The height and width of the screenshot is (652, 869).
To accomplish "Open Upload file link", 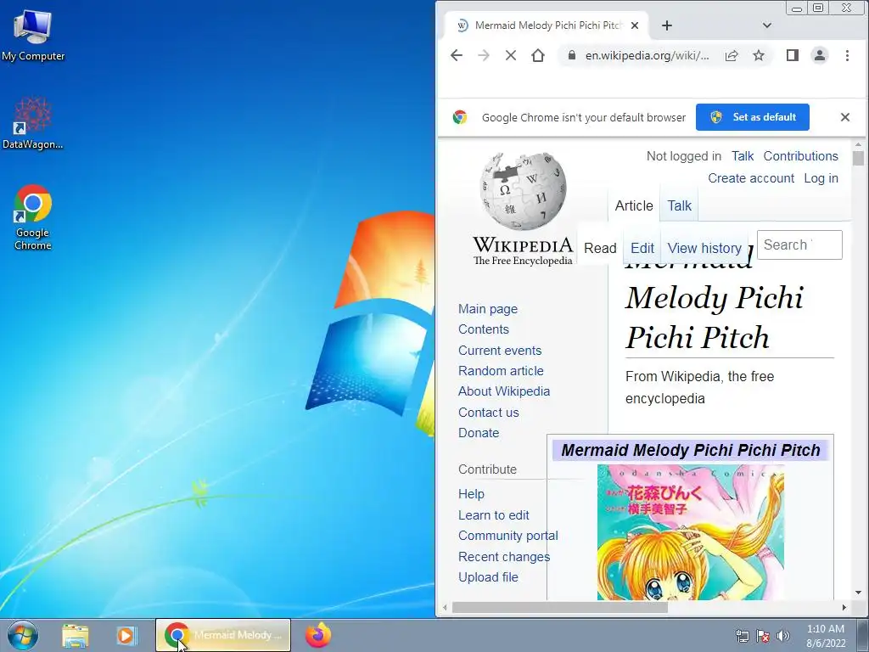I will [x=488, y=577].
